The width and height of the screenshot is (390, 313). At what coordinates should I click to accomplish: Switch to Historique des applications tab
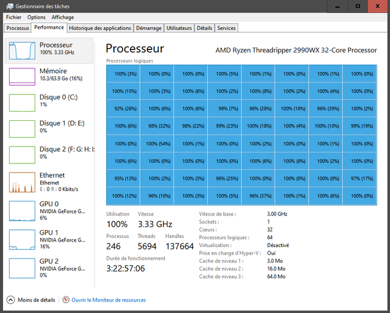click(100, 28)
